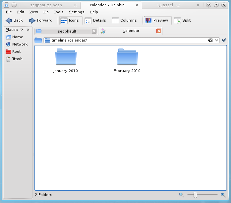The width and height of the screenshot is (231, 203).
Task: Open Network in Places panel
Action: point(17,44)
